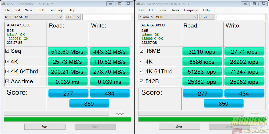Screen dimensions: 269x134
Task: Click the 6586 iops read result
Action: tap(202, 61)
